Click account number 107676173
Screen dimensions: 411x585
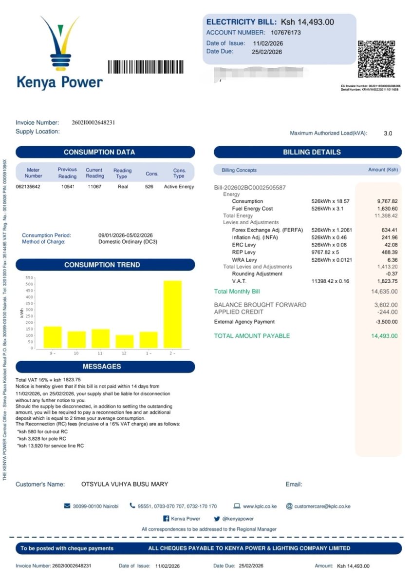pos(286,33)
